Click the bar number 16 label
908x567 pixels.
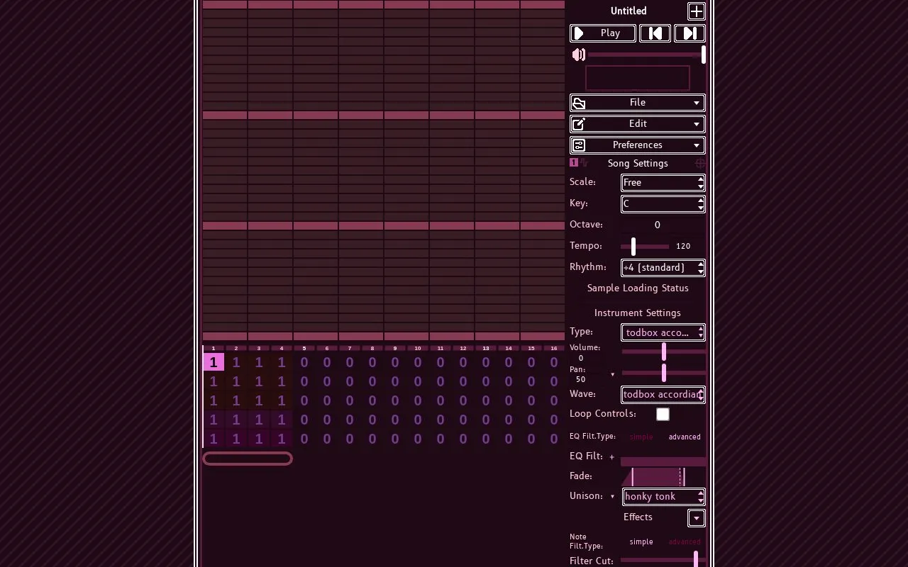click(x=554, y=348)
